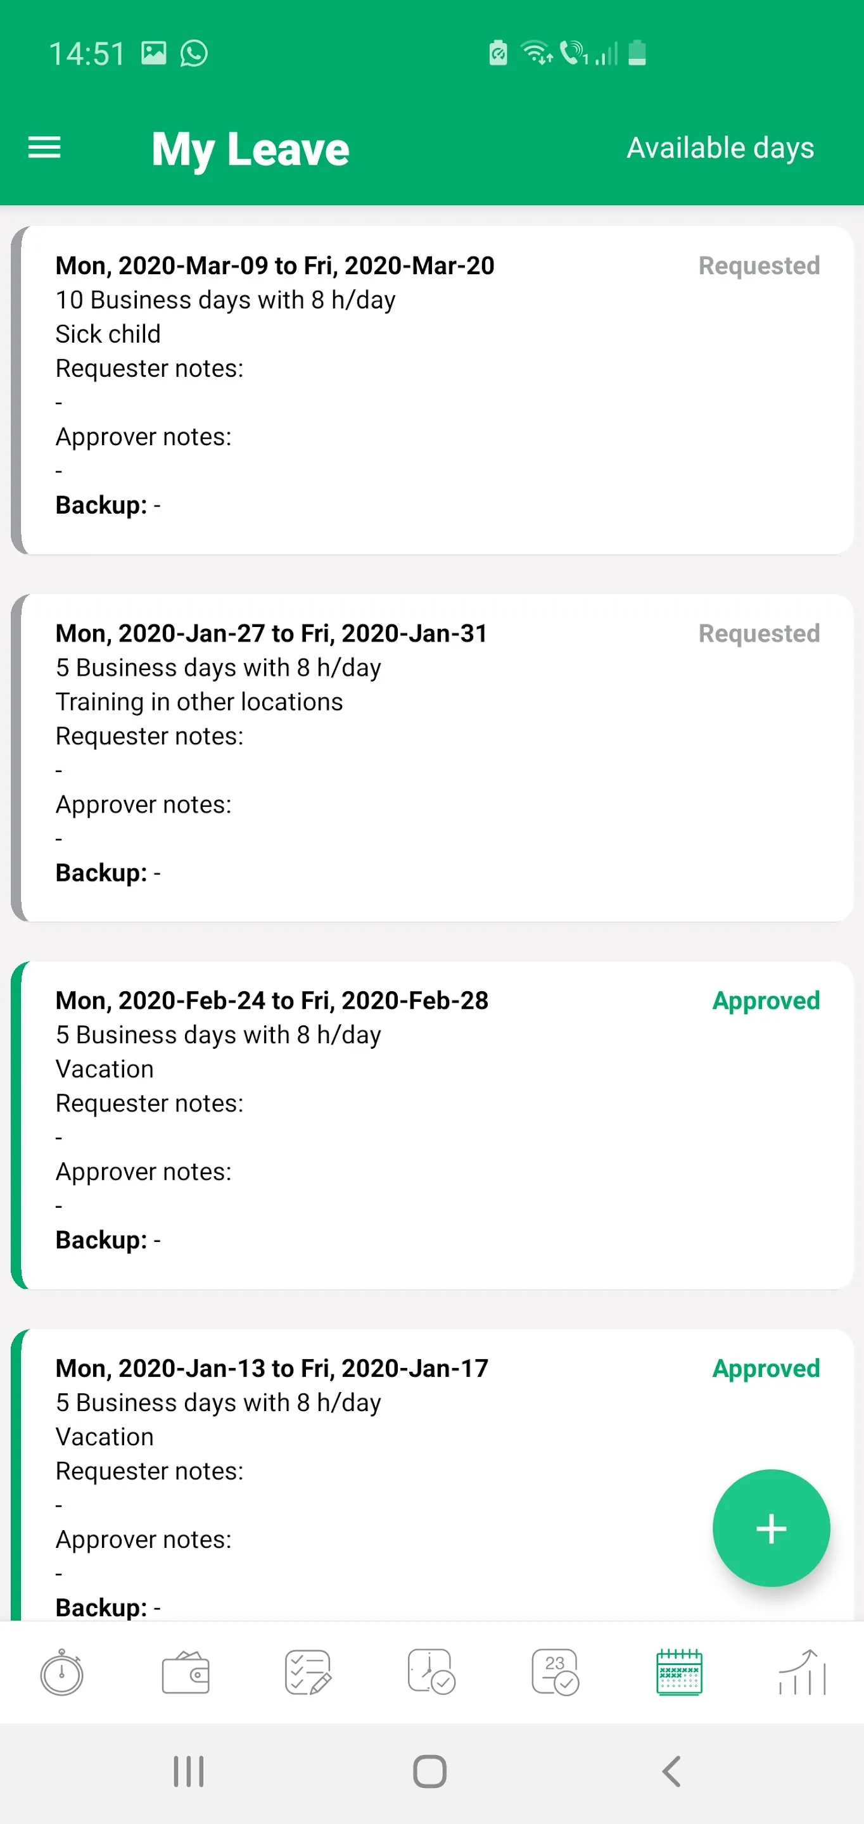Screen dimensions: 864x1824
Task: Open the wallet expenses tab icon
Action: point(186,1673)
